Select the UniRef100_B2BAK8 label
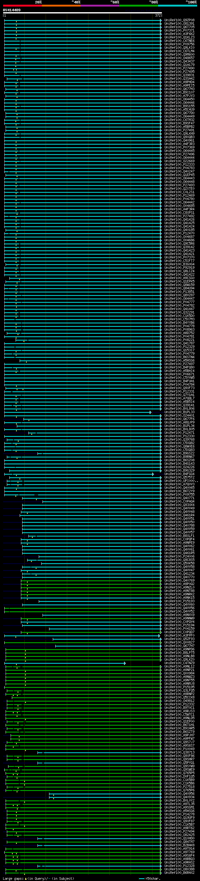This screenshot has width=200, height=881. (179, 845)
